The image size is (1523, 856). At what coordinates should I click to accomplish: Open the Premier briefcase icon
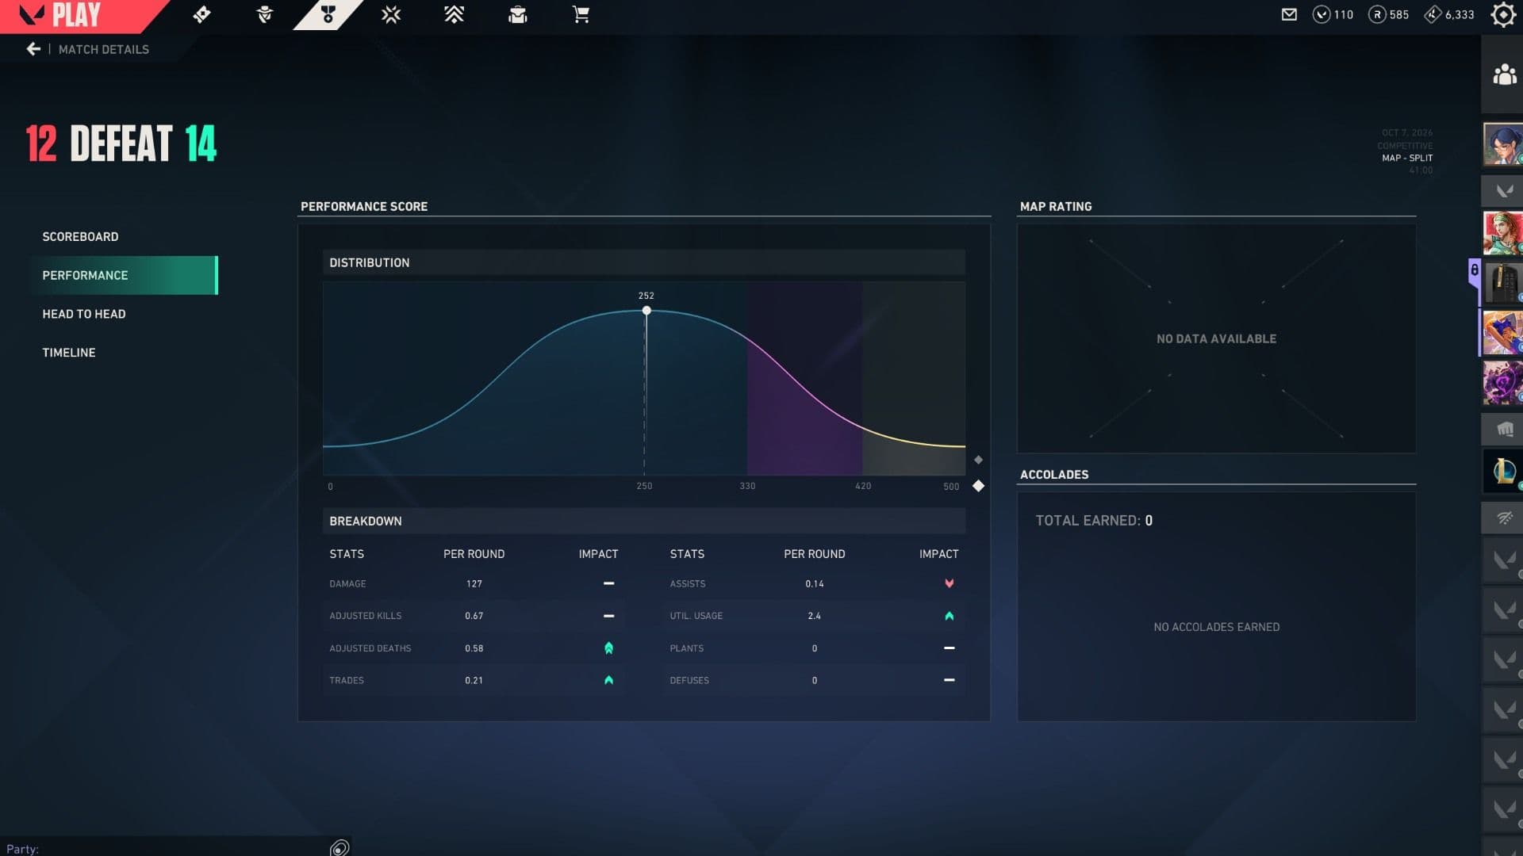coord(517,14)
